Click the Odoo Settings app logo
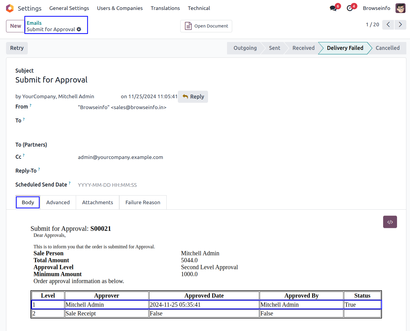The image size is (410, 331). click(10, 8)
